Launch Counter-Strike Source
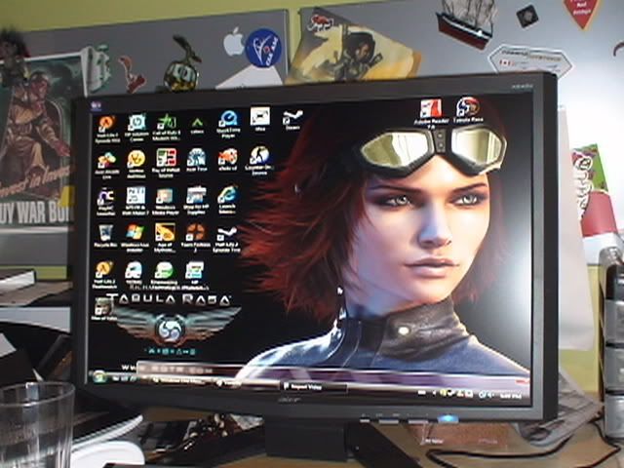 pos(259,161)
